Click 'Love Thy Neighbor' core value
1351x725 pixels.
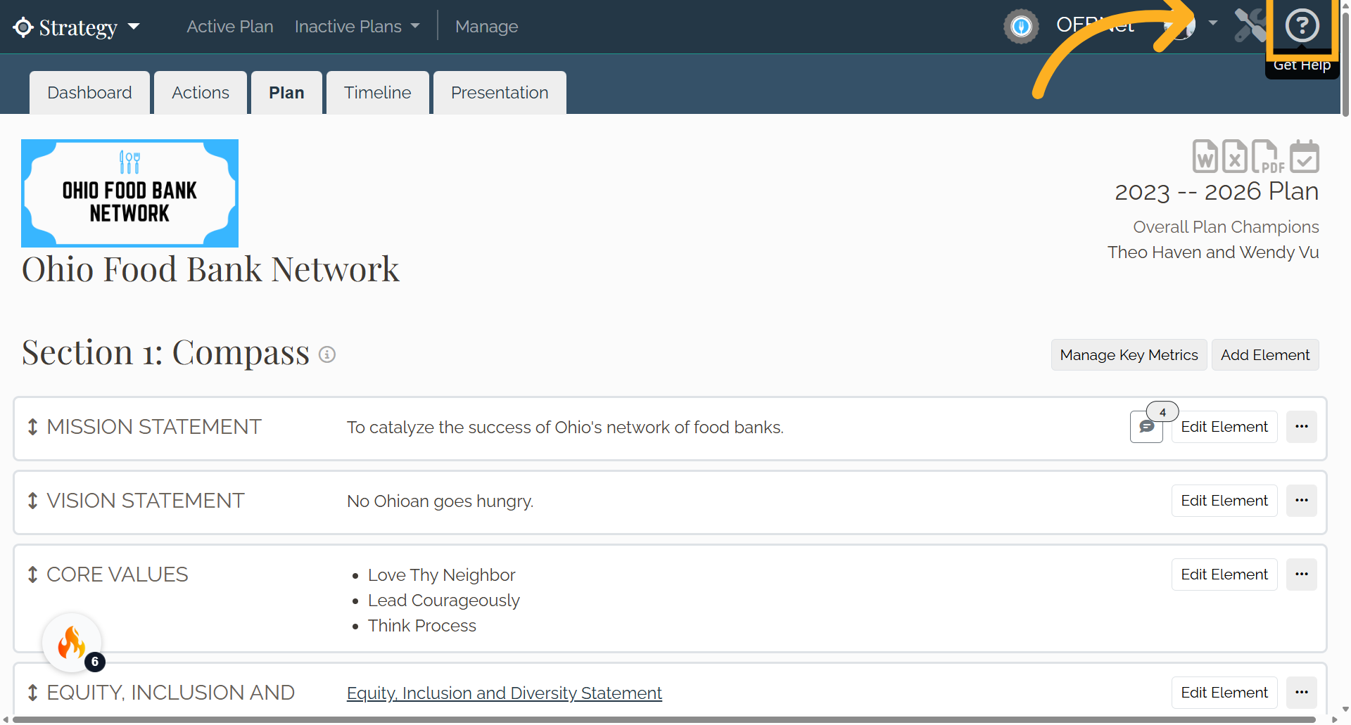(x=442, y=575)
